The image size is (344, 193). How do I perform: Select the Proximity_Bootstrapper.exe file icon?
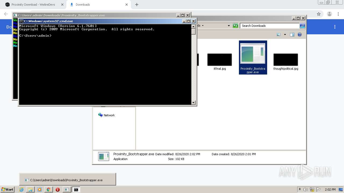(x=253, y=54)
